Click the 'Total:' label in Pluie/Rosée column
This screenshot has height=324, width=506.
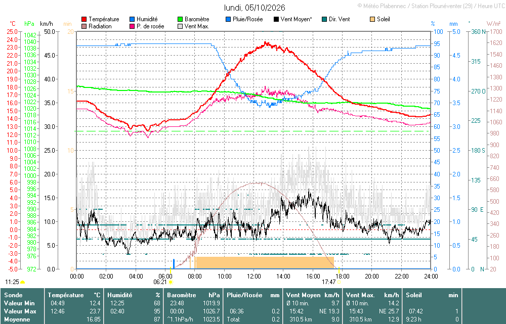(233, 319)
